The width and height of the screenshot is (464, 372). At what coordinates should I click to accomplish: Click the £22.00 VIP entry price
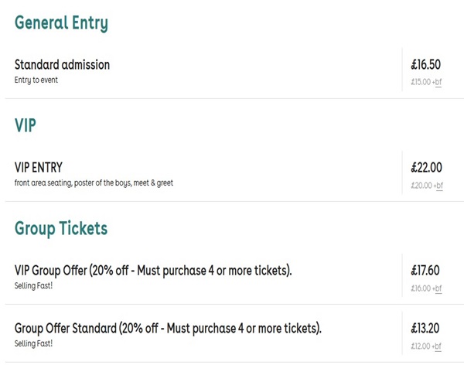pos(426,168)
